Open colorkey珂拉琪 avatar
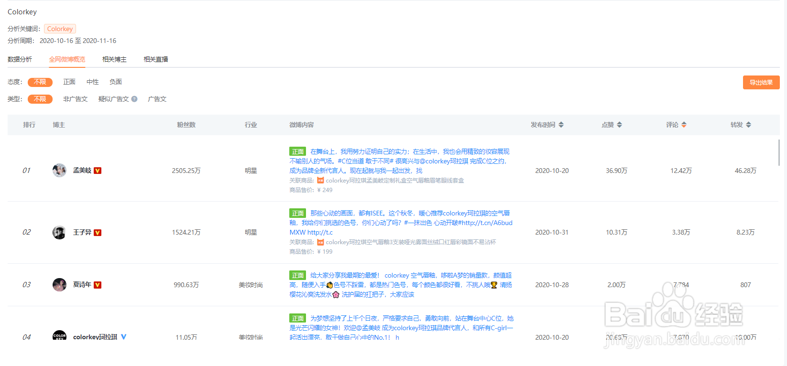The height and width of the screenshot is (366, 787). (x=59, y=335)
